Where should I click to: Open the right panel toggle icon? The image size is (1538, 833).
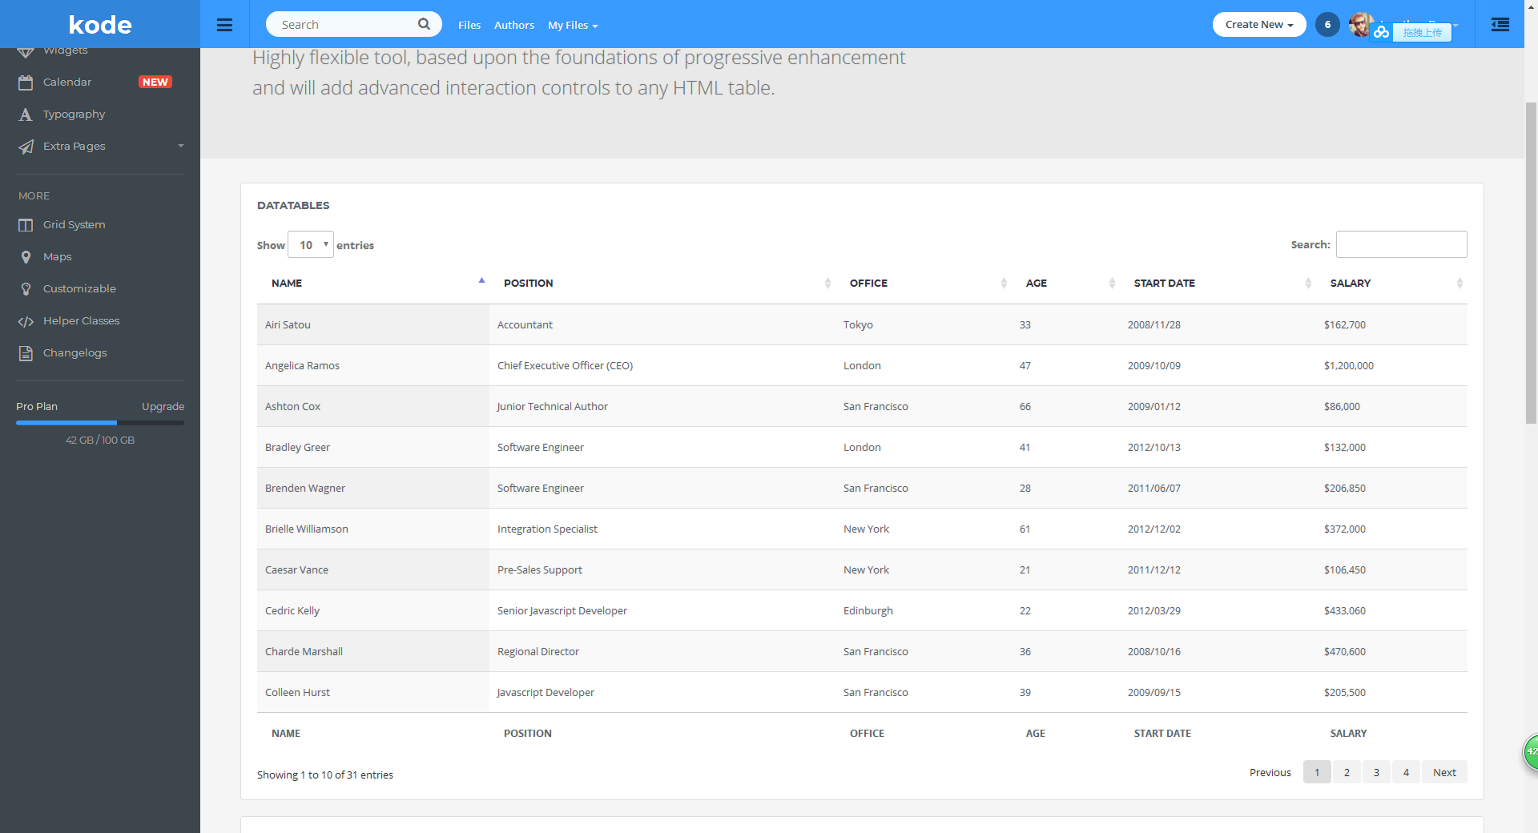[x=1500, y=25]
